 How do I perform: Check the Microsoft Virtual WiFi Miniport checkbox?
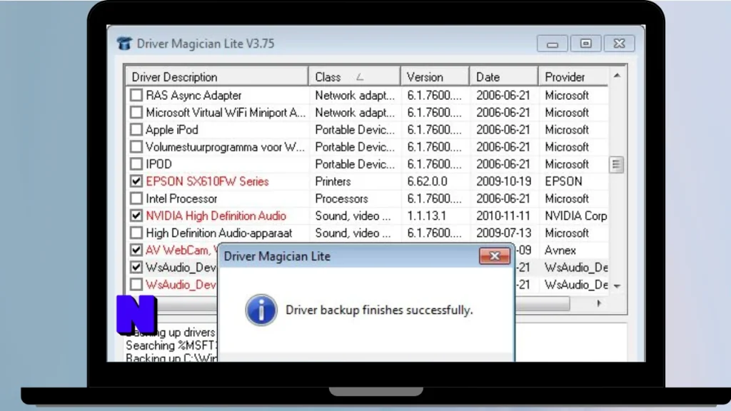tap(136, 112)
